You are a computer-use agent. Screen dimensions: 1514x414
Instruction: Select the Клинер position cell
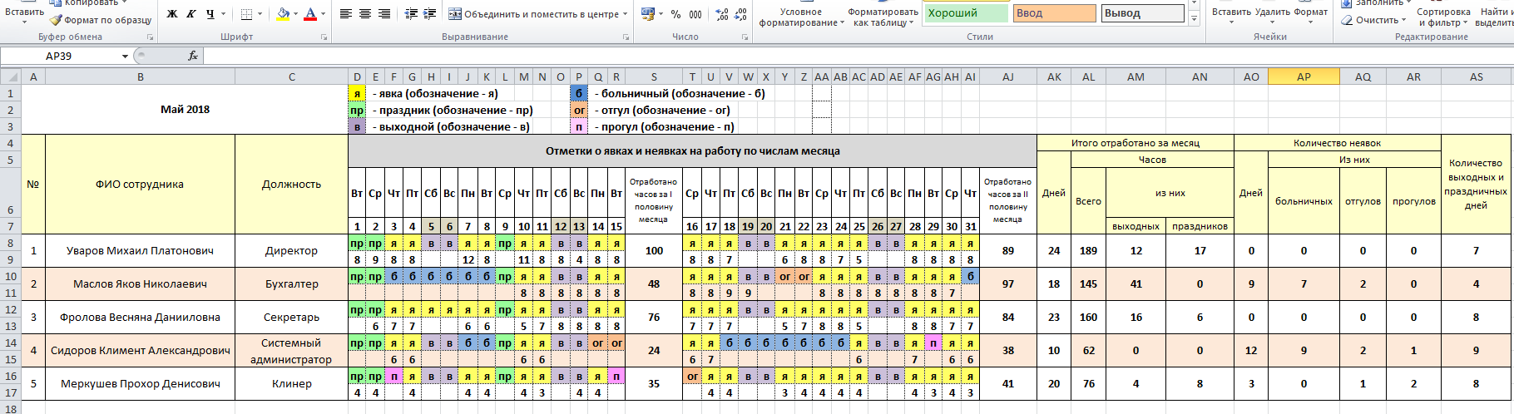[x=292, y=384]
